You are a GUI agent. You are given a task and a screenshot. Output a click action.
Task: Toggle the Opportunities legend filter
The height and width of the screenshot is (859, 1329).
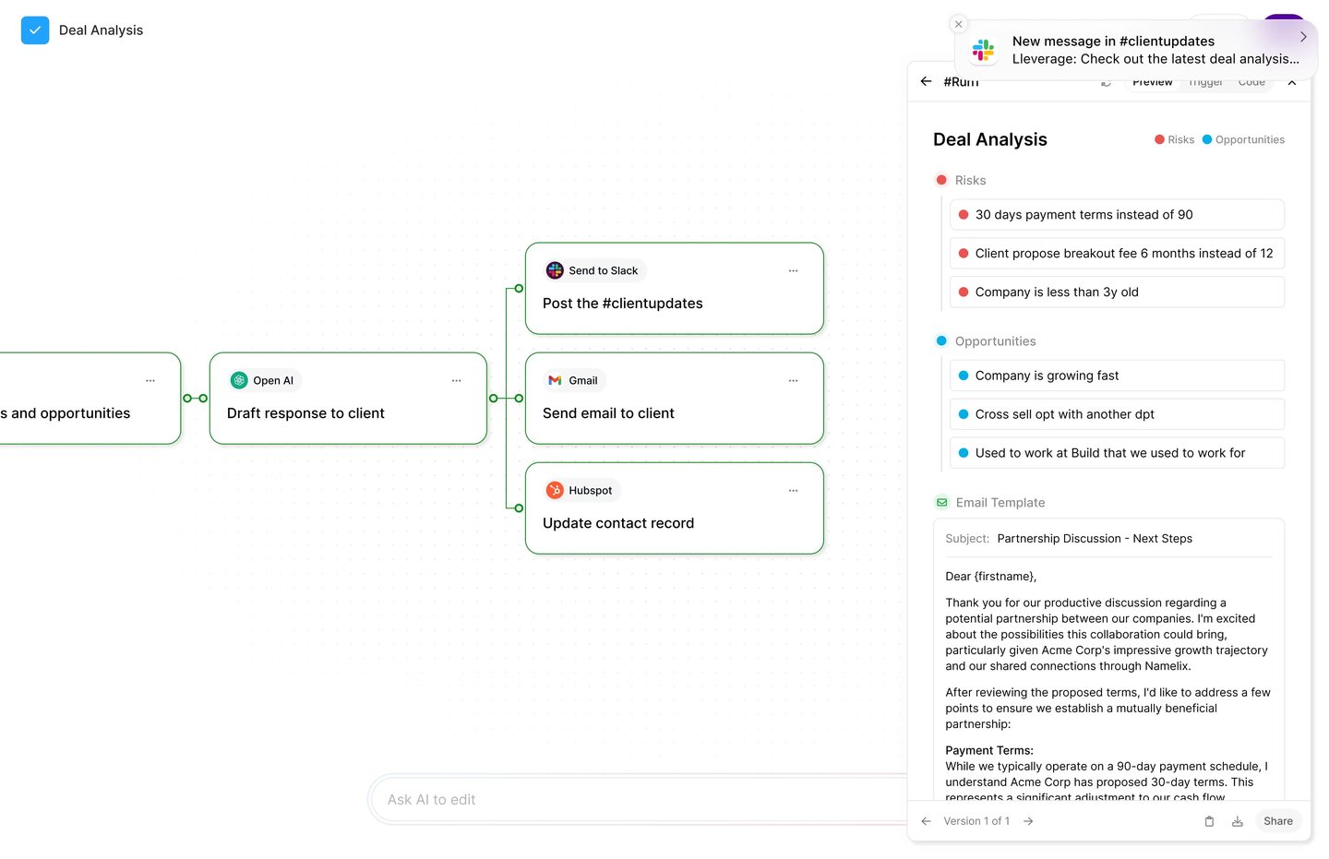[1243, 139]
